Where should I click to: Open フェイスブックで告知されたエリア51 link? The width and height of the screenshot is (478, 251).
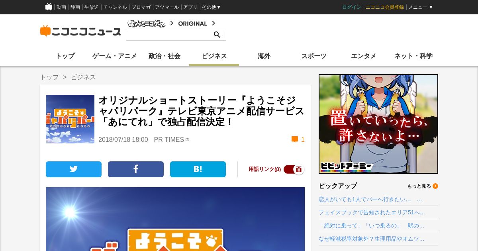(x=372, y=213)
